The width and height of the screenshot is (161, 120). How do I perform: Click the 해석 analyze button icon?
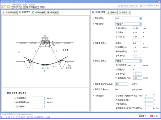click(x=140, y=116)
